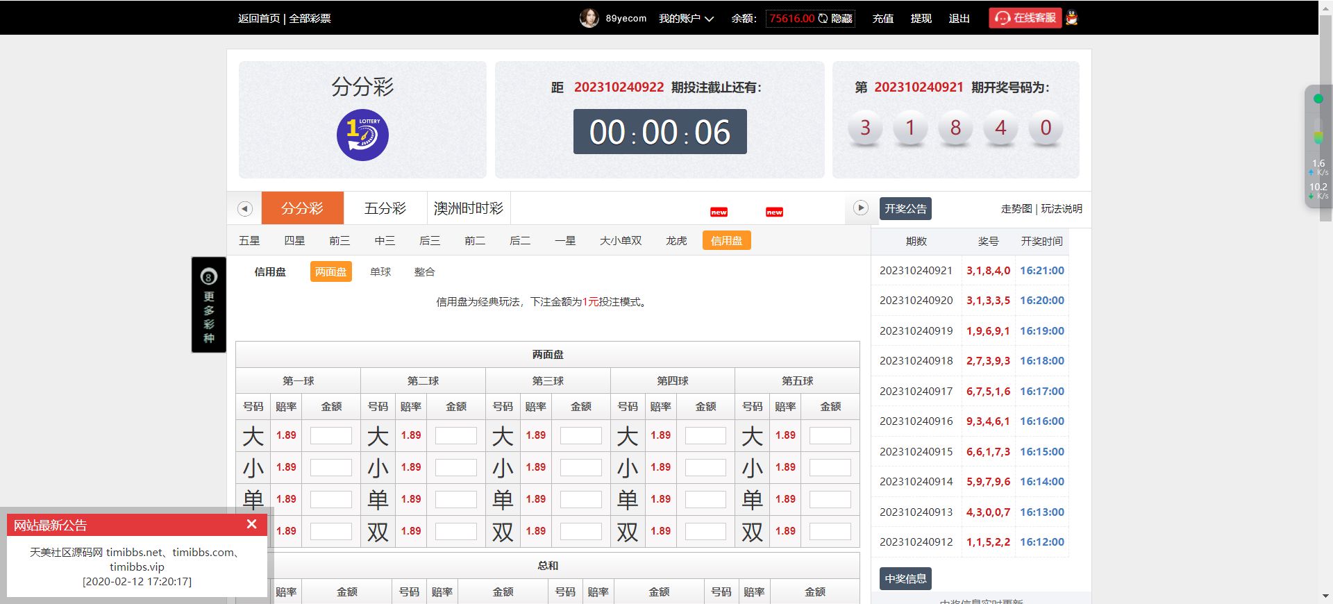This screenshot has height=604, width=1333.
Task: Expand the 我的账户 dropdown
Action: click(x=686, y=19)
